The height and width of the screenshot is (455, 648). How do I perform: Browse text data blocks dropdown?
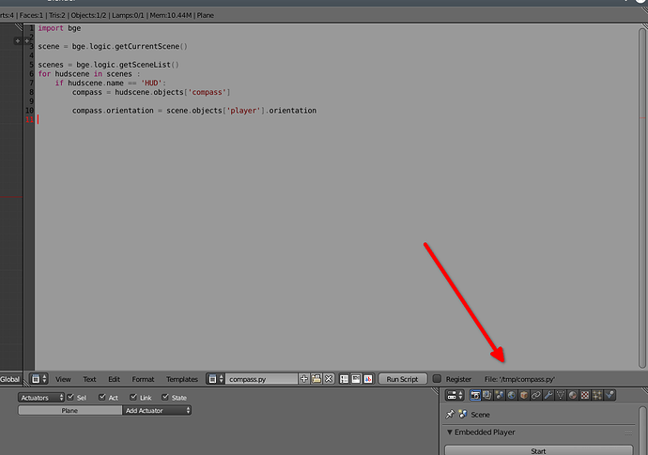(216, 379)
